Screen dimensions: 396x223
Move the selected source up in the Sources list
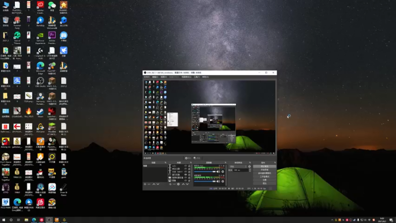click(183, 184)
